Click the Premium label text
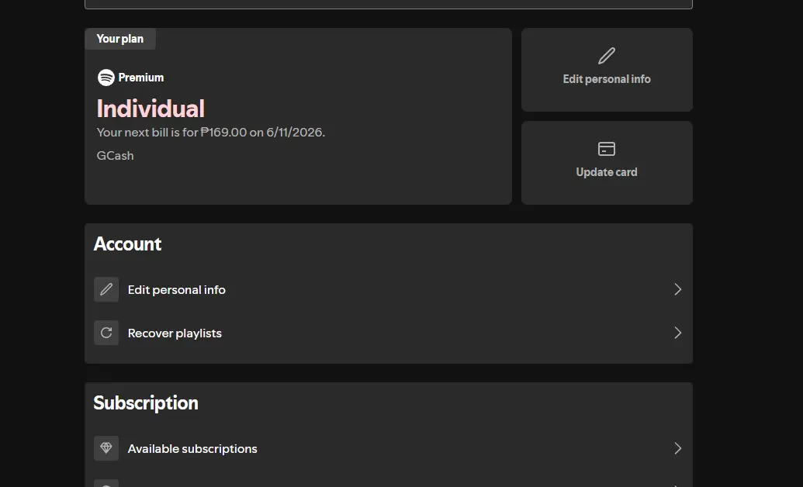The image size is (803, 487). [141, 78]
